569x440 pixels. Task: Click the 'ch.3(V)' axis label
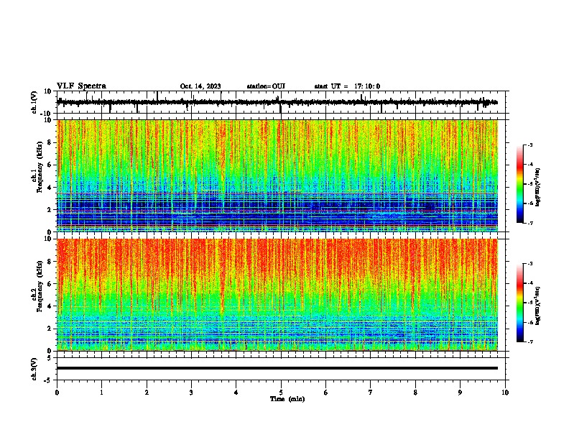click(34, 369)
